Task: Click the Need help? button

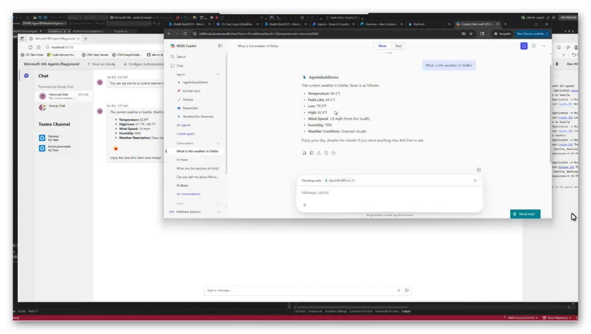Action: [x=525, y=214]
